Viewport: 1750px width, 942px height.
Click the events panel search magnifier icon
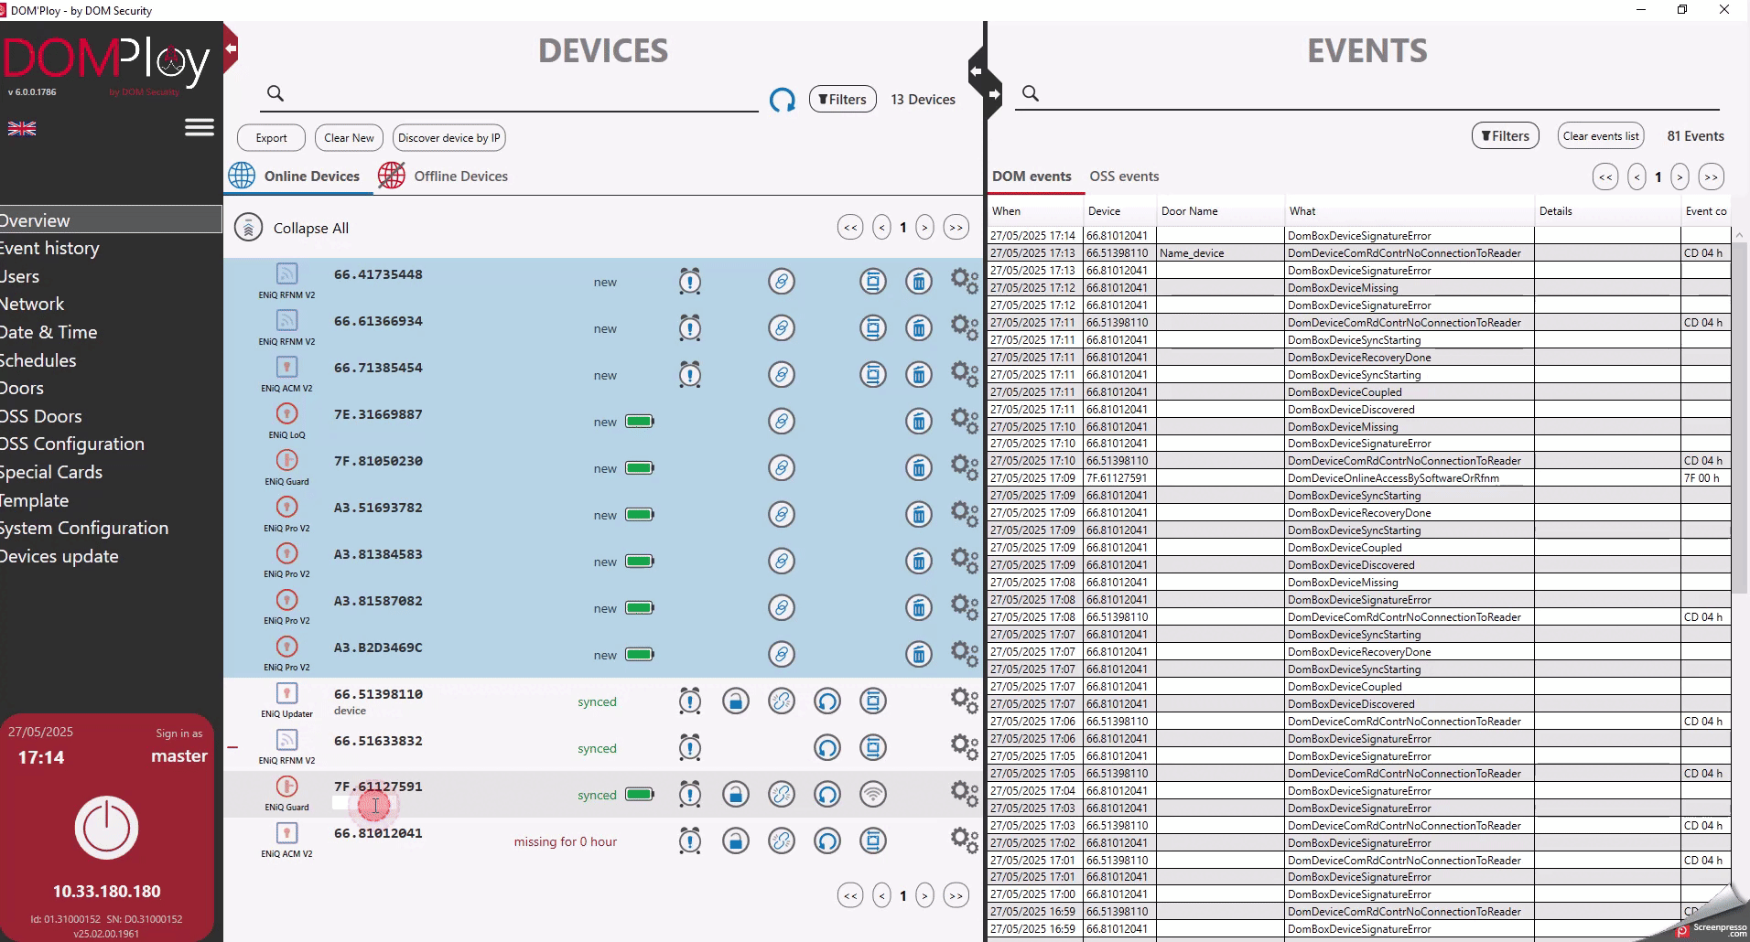1031,93
